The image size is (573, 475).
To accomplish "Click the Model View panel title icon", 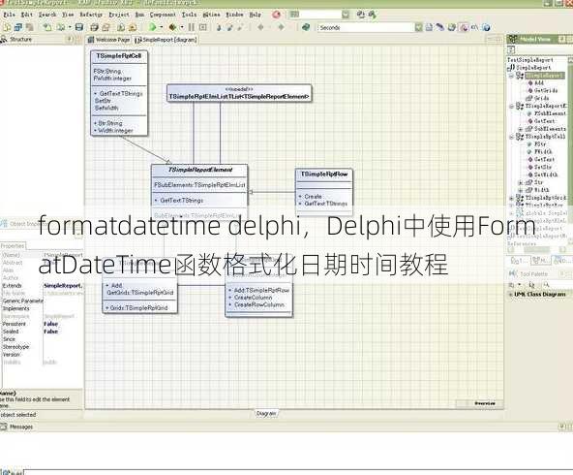I will (513, 39).
